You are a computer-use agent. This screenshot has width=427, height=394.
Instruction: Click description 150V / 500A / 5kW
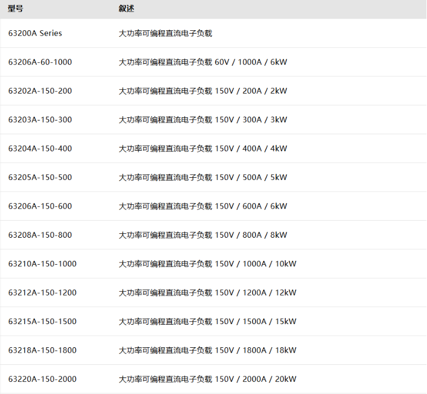click(203, 178)
